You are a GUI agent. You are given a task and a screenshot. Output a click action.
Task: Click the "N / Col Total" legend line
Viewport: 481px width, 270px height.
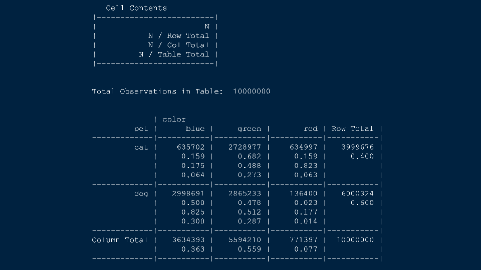(x=178, y=45)
